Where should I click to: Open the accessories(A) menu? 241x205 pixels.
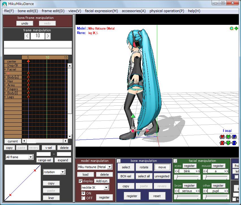coord(134,11)
